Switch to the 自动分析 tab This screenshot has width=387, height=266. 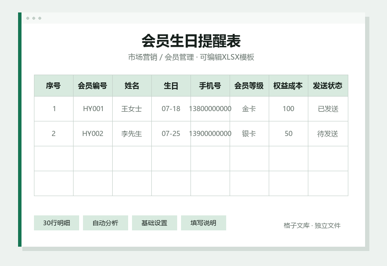(x=105, y=223)
